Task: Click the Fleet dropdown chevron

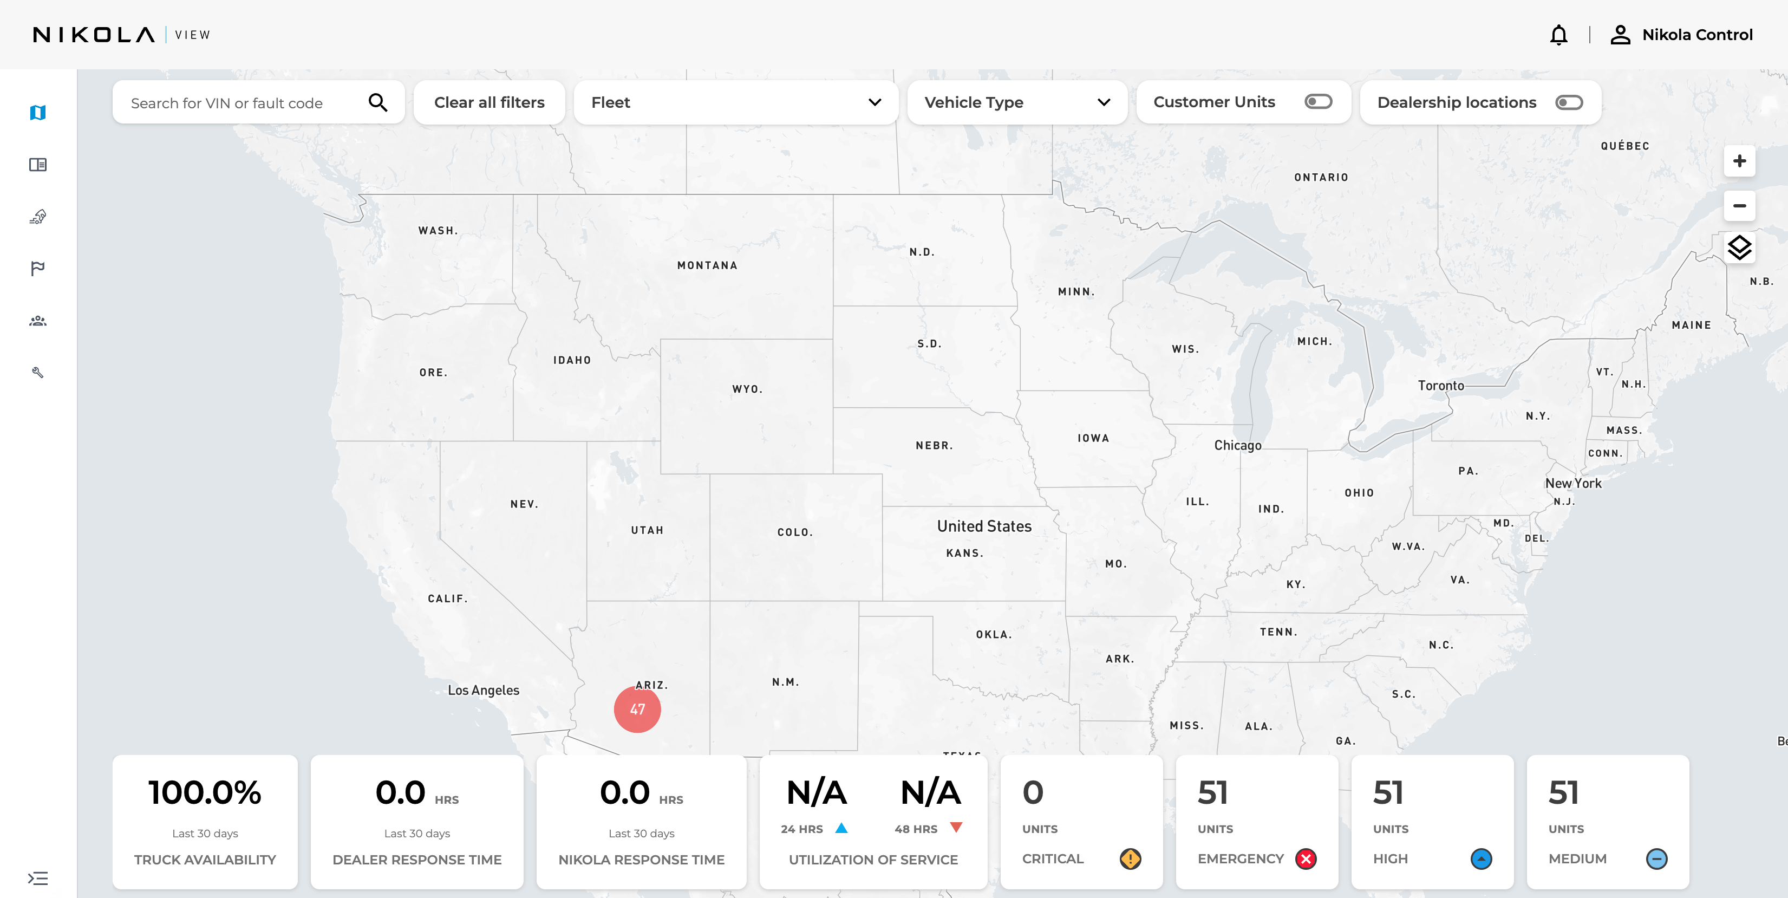Action: pos(875,103)
